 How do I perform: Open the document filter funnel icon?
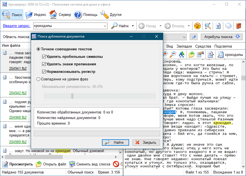pyautogui.click(x=218, y=26)
